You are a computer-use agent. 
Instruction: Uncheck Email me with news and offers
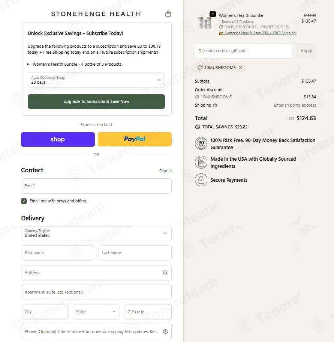click(24, 201)
